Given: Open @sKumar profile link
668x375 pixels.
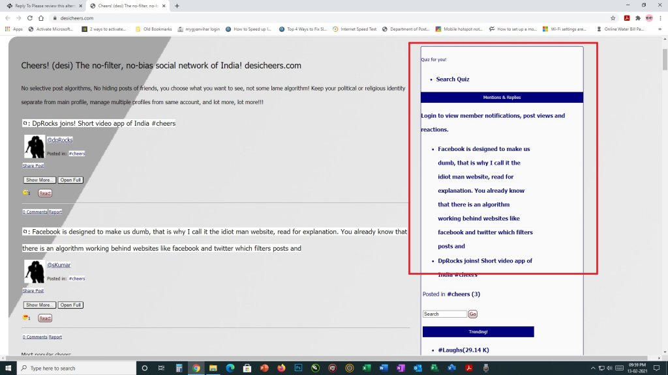Looking at the screenshot, I should click(x=59, y=265).
